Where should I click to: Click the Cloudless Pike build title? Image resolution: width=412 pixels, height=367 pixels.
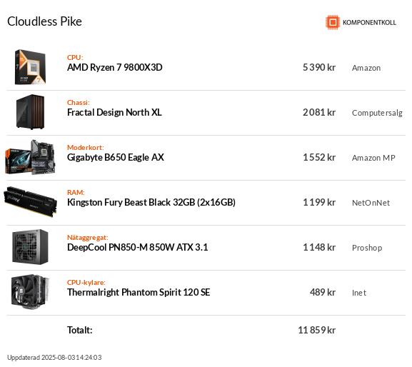click(44, 21)
